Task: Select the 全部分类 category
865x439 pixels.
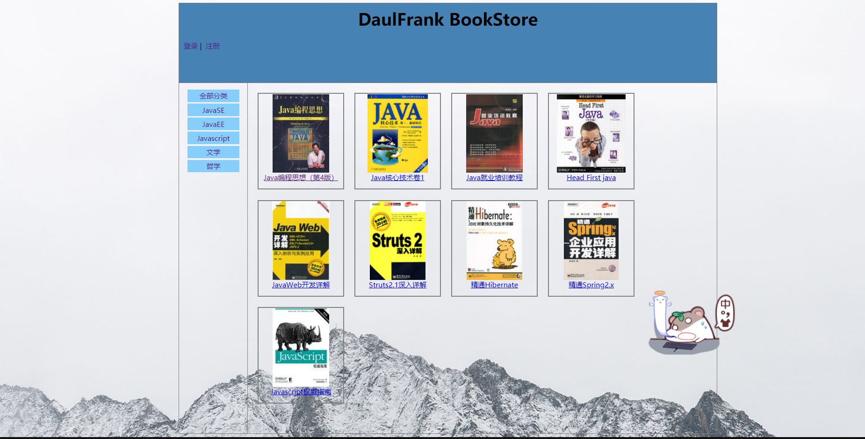Action: [213, 96]
